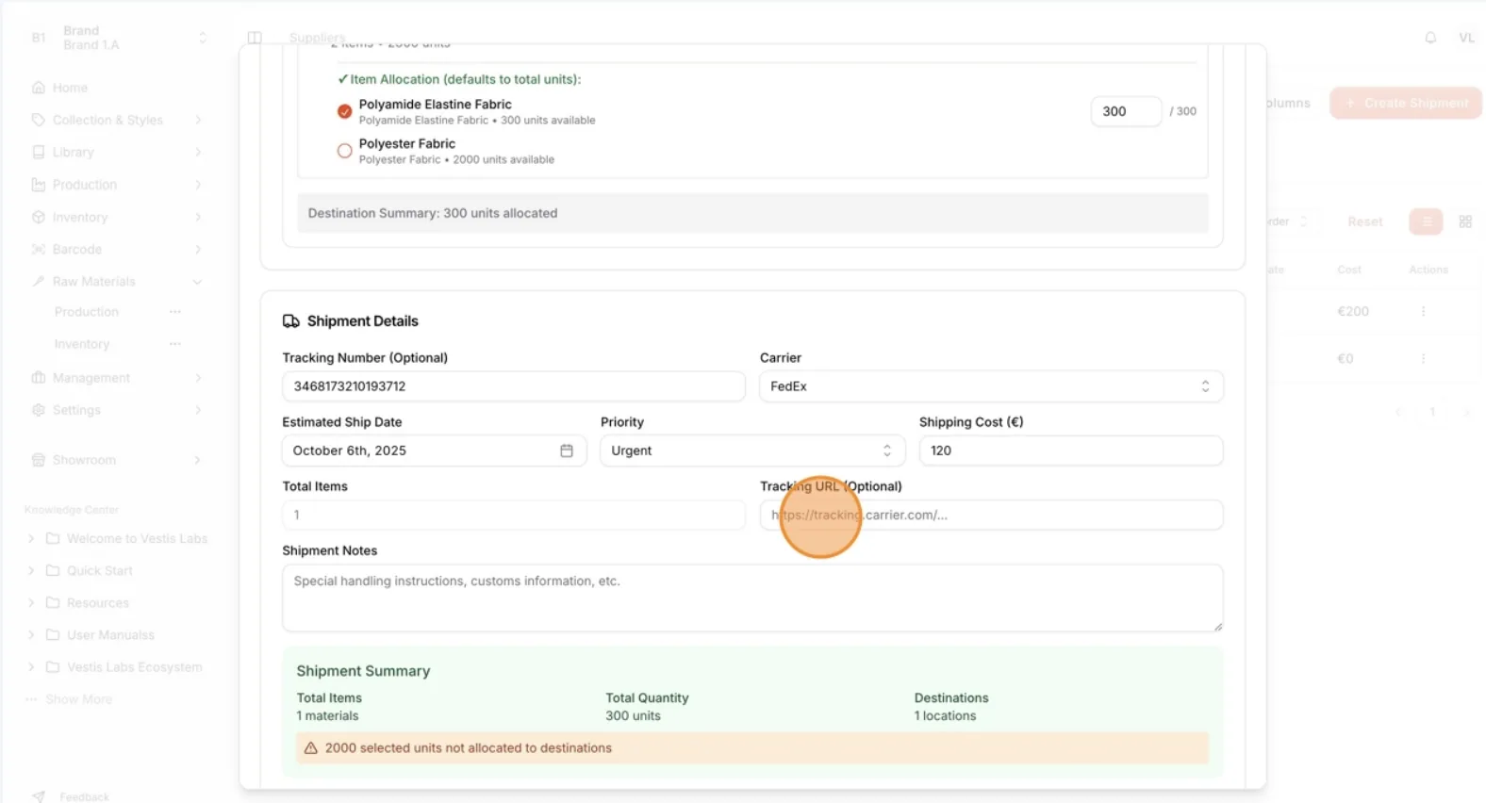The height and width of the screenshot is (803, 1486).
Task: Click the Showroom store icon
Action: 39,460
